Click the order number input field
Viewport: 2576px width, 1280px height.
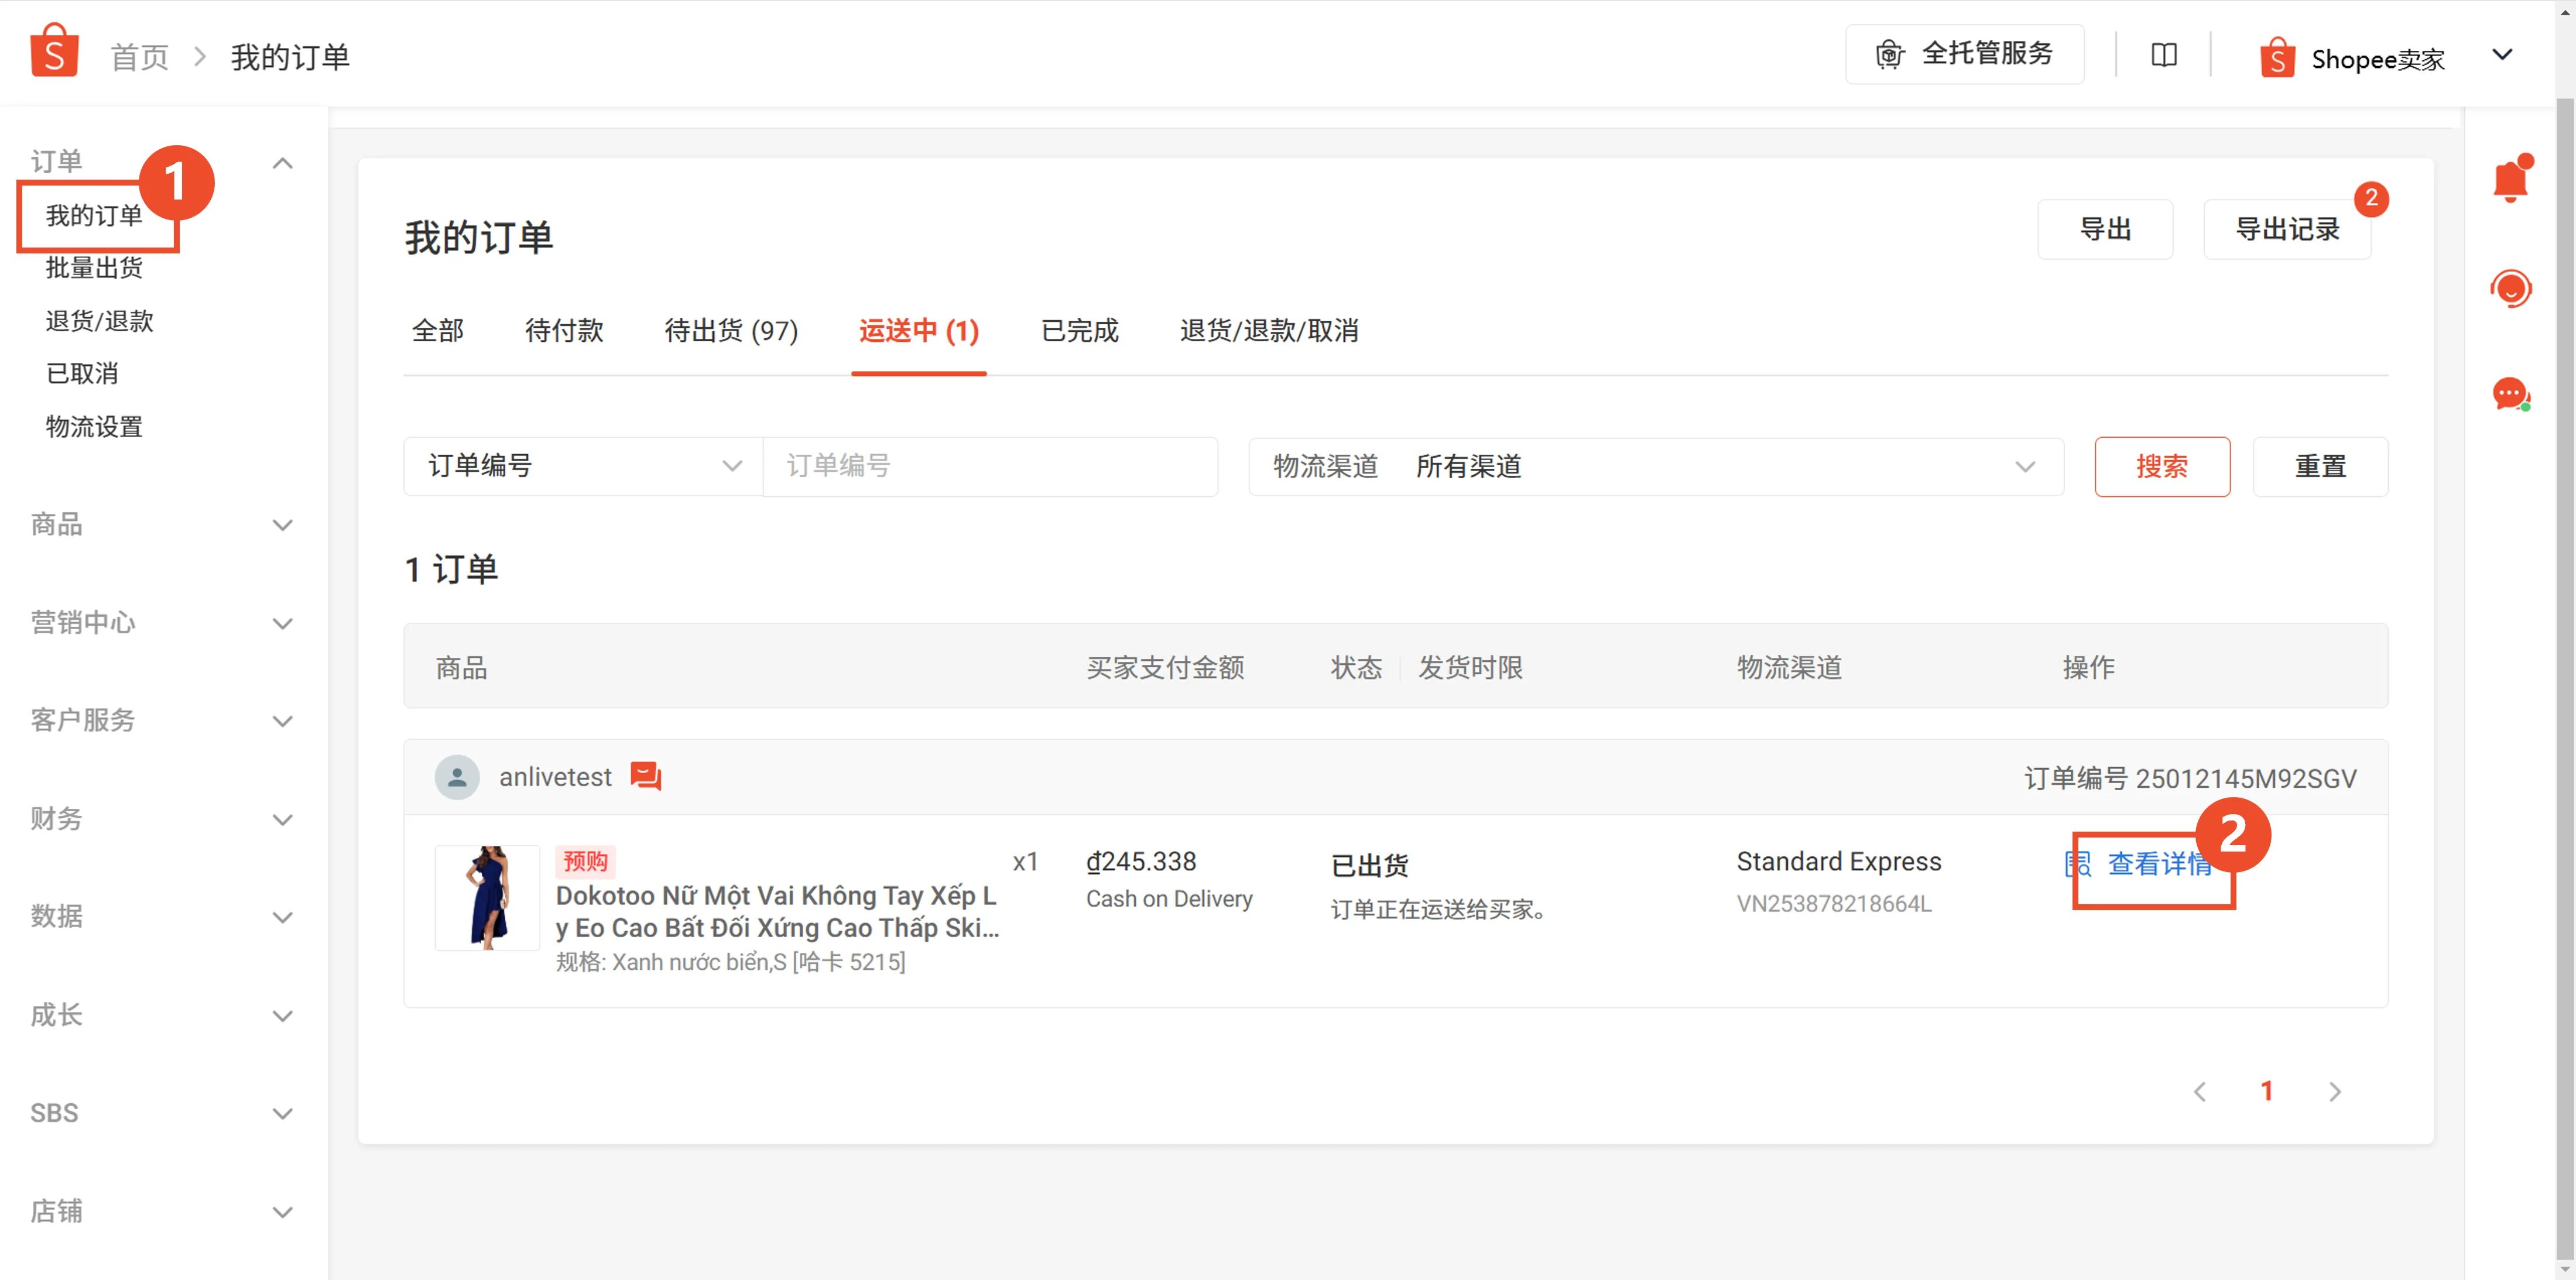coord(990,466)
